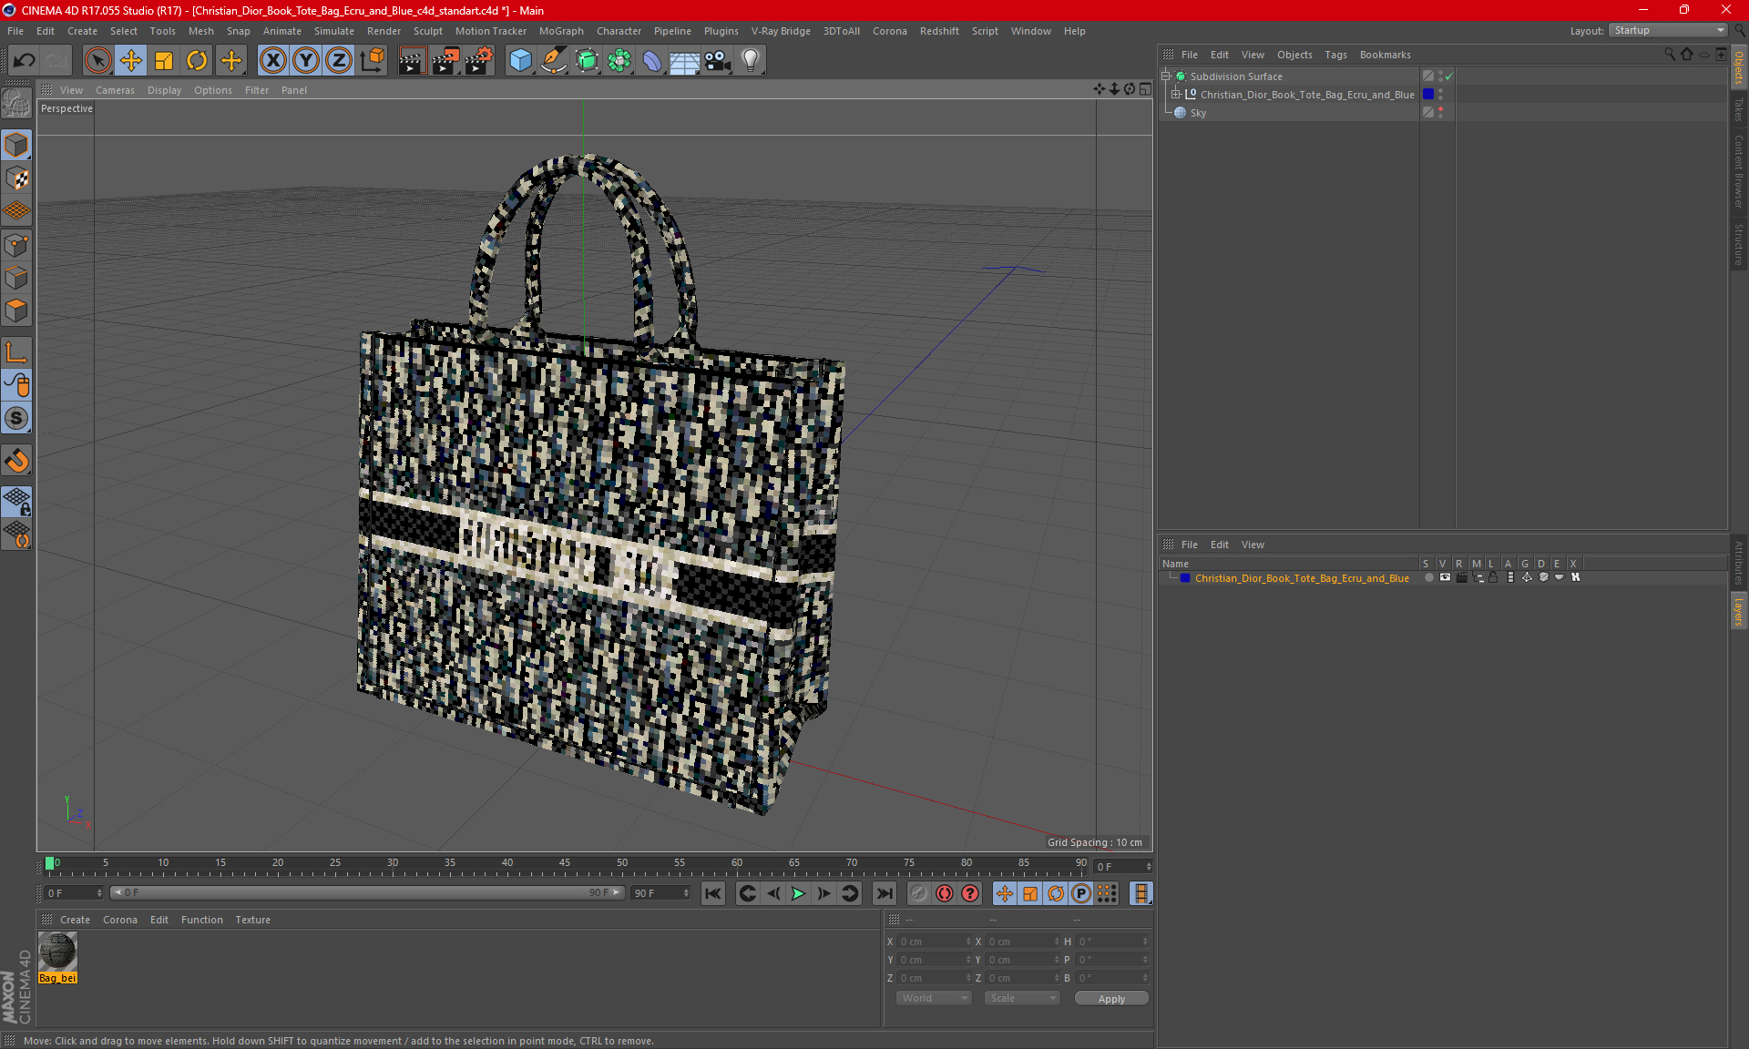This screenshot has width=1749, height=1049.
Task: Open the World coordinate dropdown
Action: click(x=934, y=998)
